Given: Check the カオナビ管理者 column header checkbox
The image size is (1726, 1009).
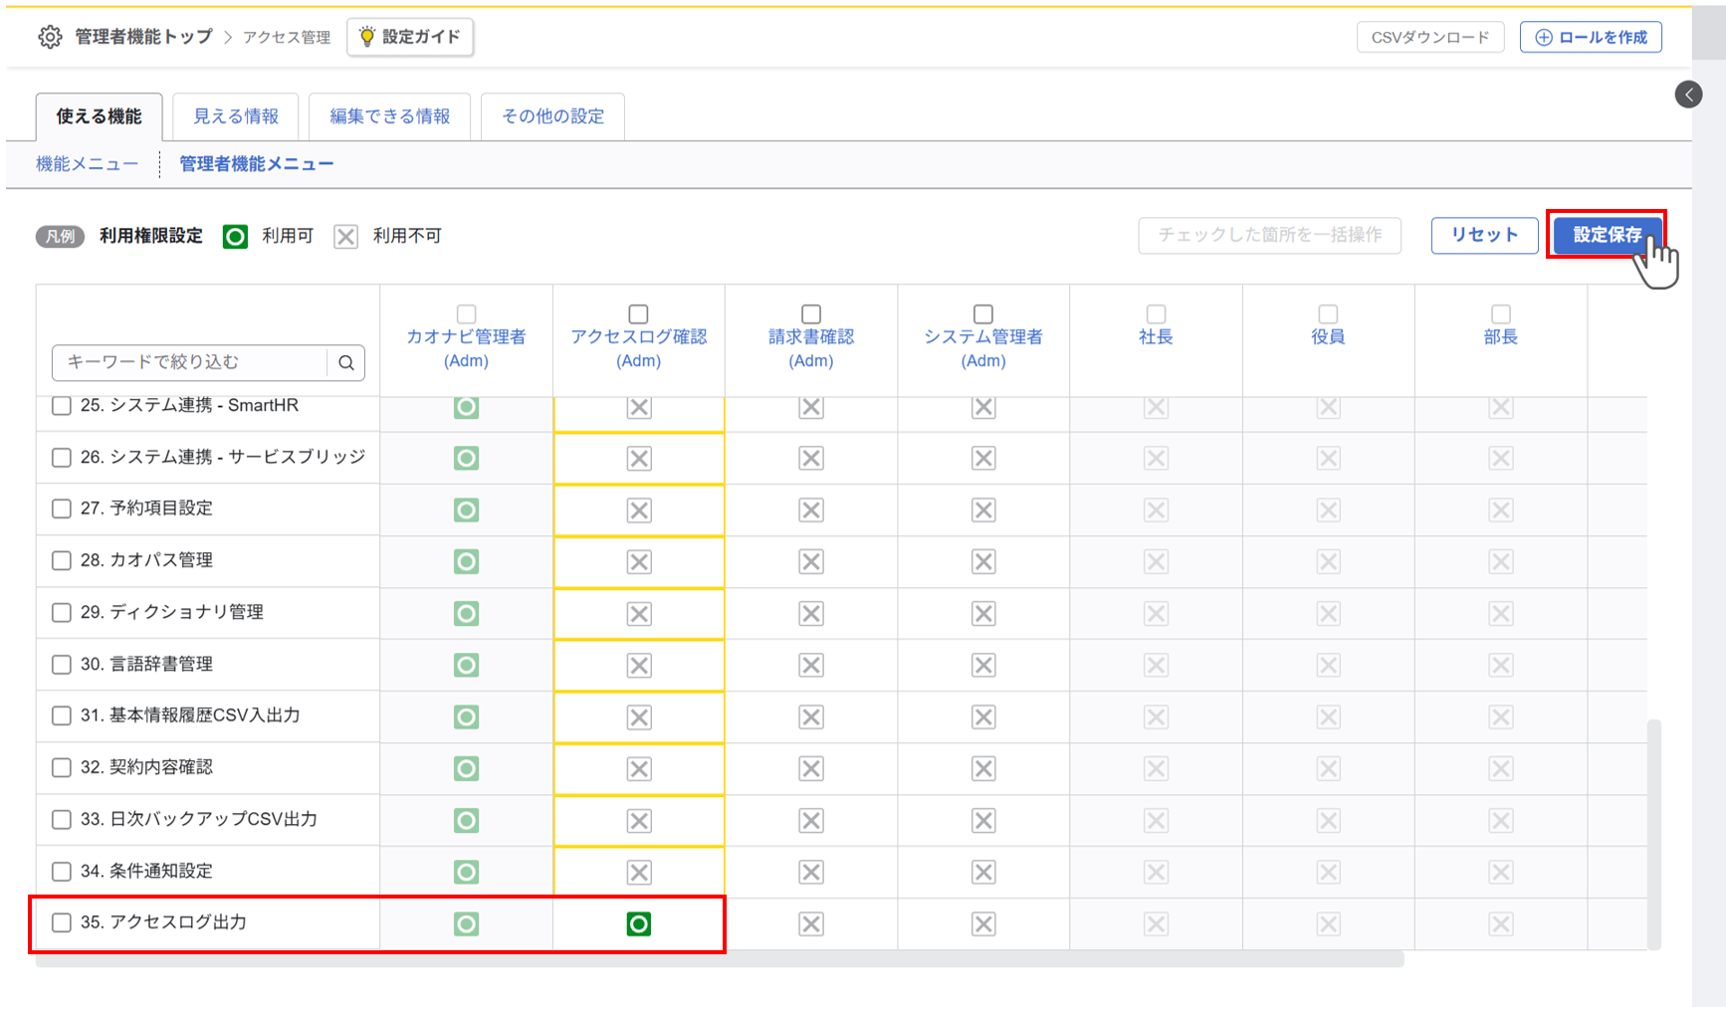Looking at the screenshot, I should click(x=466, y=313).
